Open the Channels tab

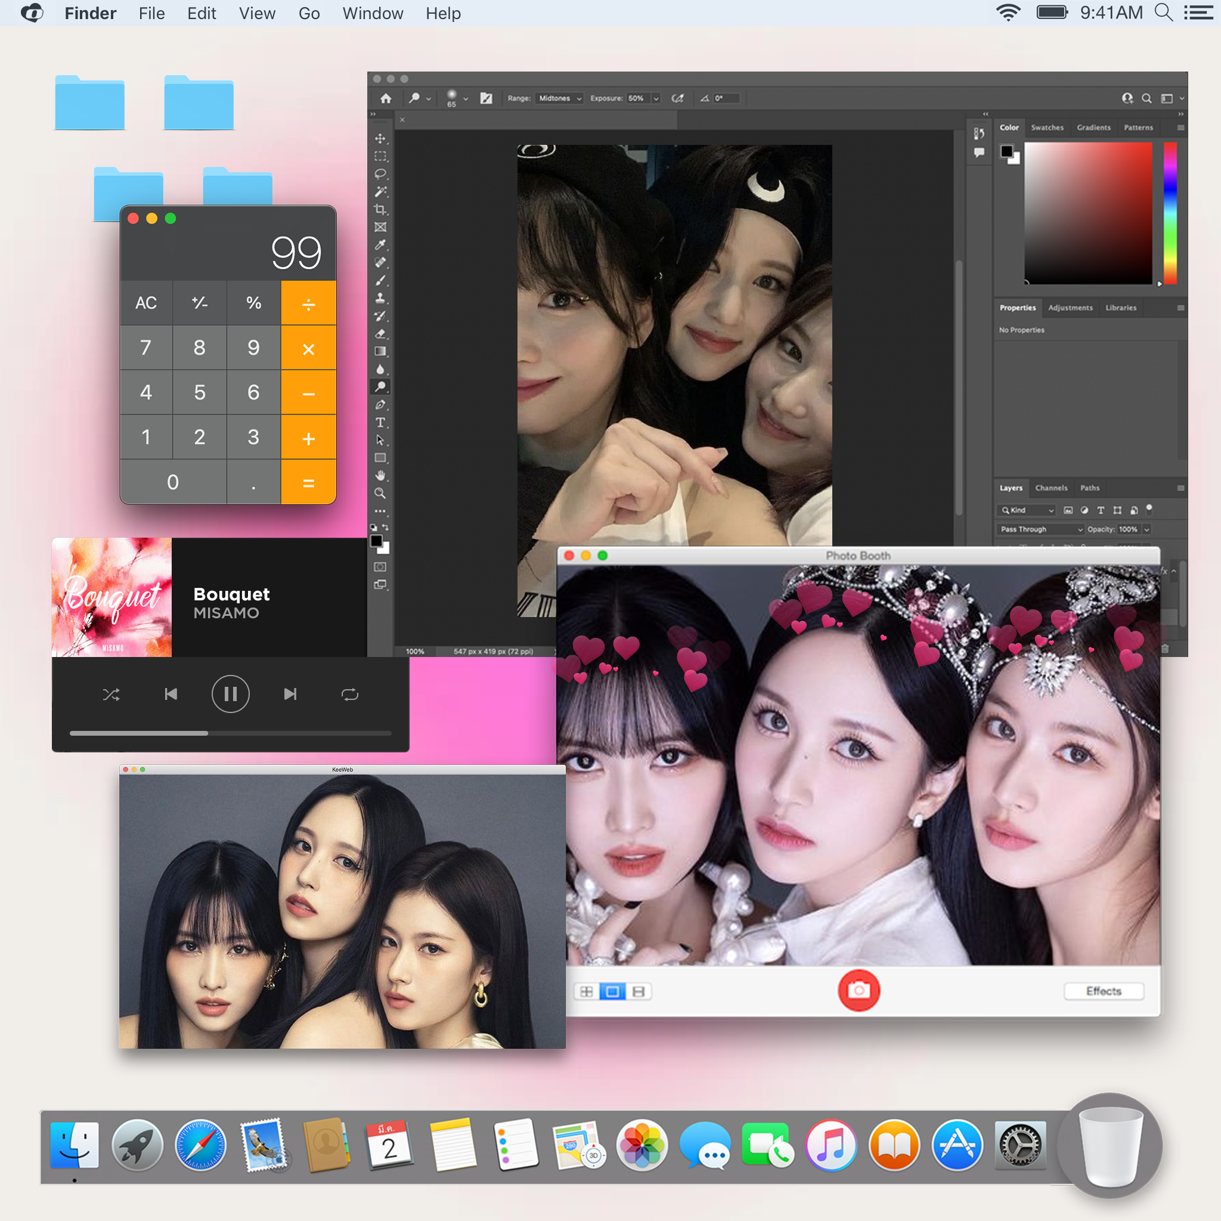coord(1051,488)
